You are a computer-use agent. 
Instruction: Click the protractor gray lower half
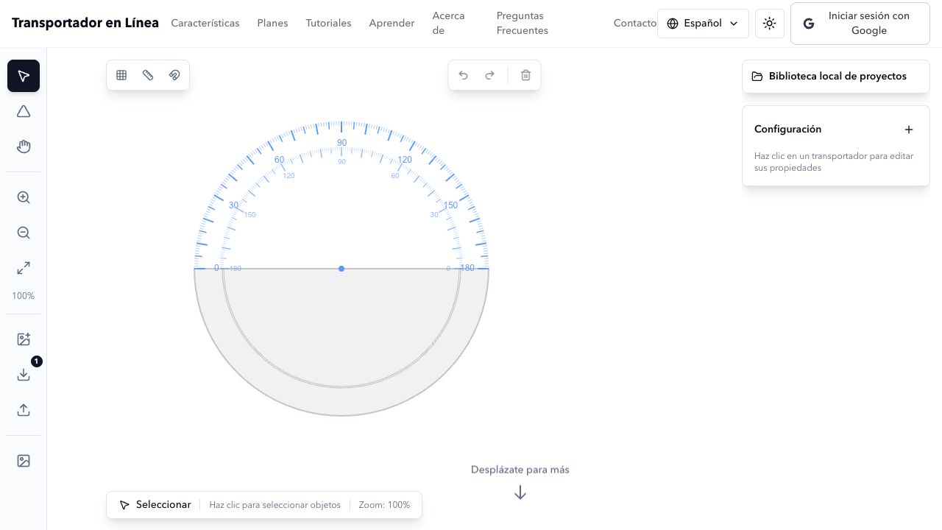341,342
